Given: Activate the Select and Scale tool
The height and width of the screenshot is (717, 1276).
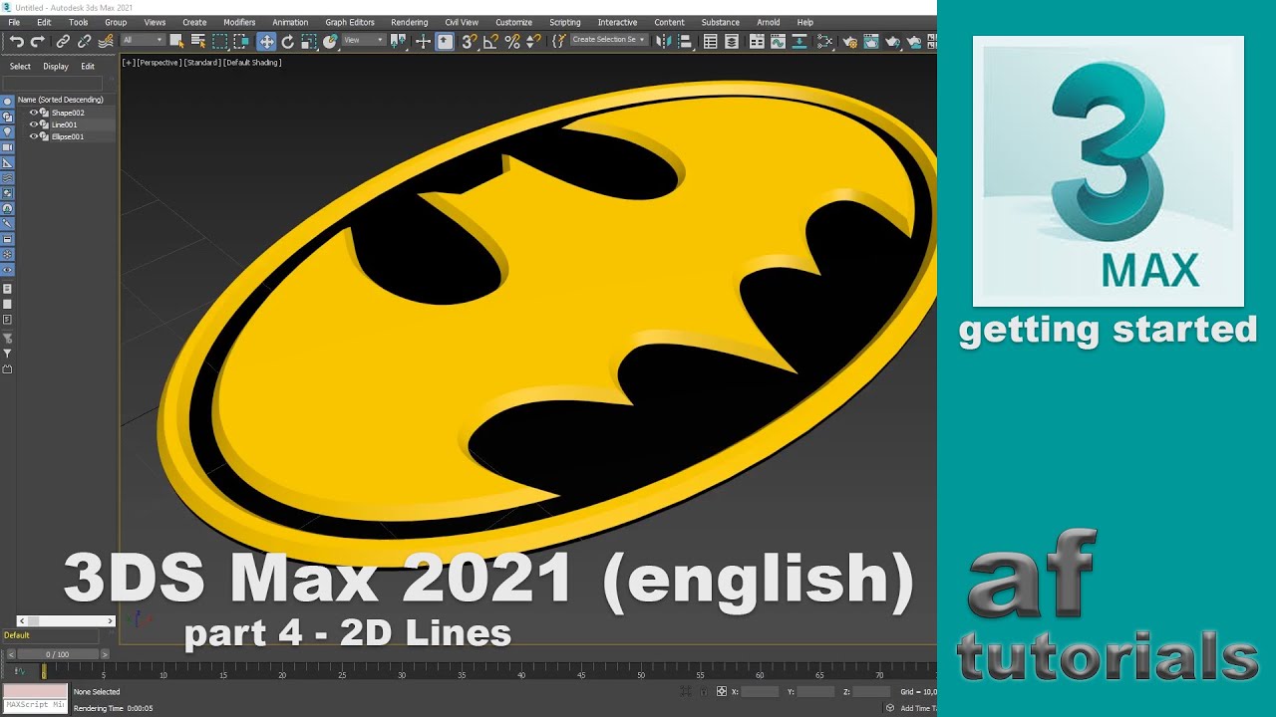Looking at the screenshot, I should pos(309,41).
